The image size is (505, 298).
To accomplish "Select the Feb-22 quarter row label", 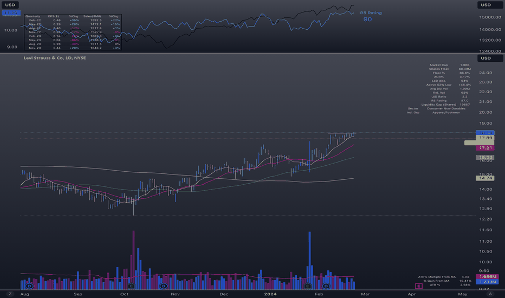I will (x=35, y=20).
